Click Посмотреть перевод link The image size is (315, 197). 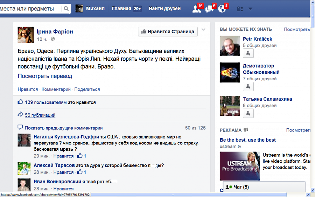click(x=45, y=76)
